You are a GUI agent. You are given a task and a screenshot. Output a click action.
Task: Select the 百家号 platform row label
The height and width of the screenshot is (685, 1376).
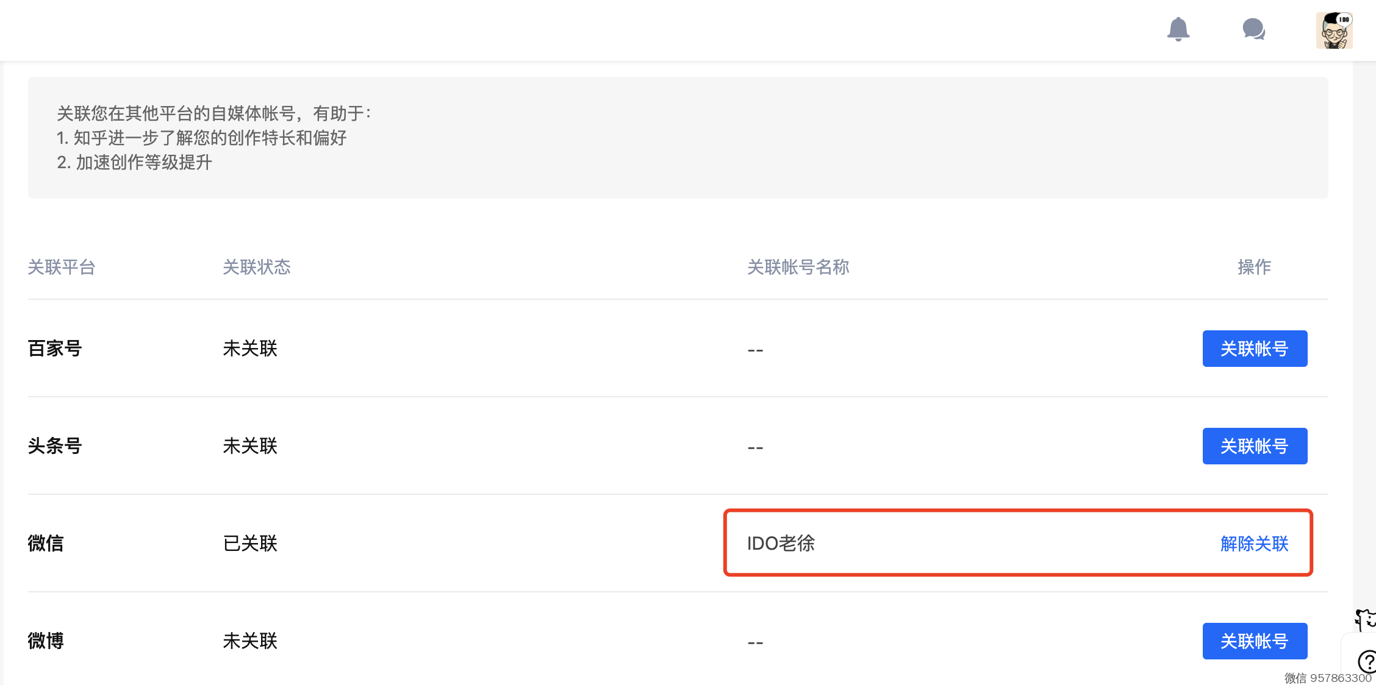click(55, 349)
